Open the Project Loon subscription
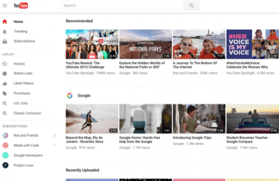 pyautogui.click(x=24, y=165)
